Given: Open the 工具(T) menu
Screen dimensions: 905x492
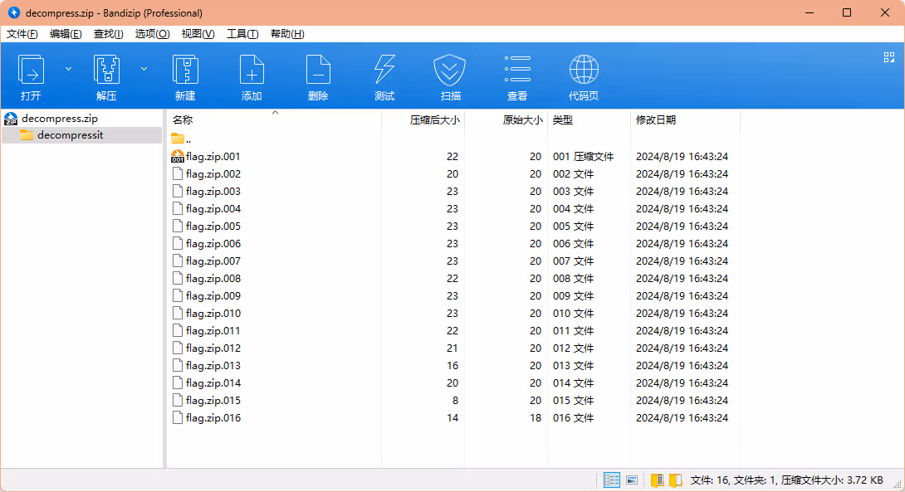Looking at the screenshot, I should point(242,34).
